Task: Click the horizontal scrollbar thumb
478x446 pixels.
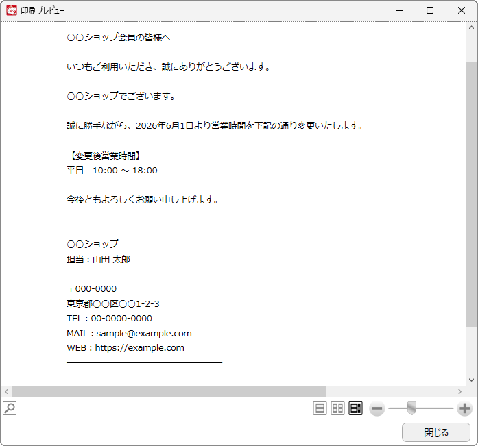Action: [x=169, y=391]
